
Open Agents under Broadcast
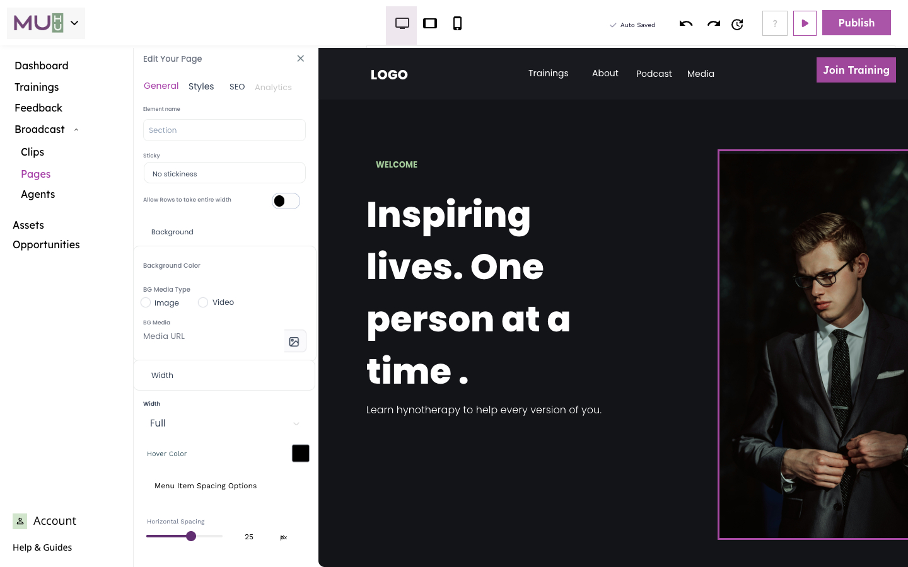coord(38,194)
